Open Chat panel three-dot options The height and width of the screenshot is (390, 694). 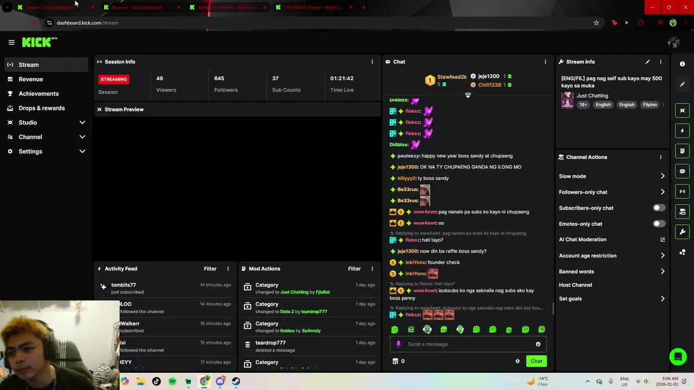pos(545,62)
